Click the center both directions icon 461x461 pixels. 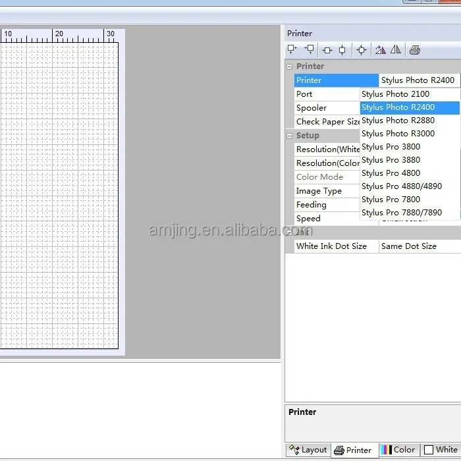tap(362, 50)
